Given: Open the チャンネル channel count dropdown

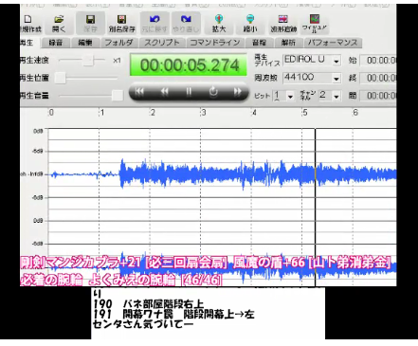Looking at the screenshot, I should (x=336, y=96).
